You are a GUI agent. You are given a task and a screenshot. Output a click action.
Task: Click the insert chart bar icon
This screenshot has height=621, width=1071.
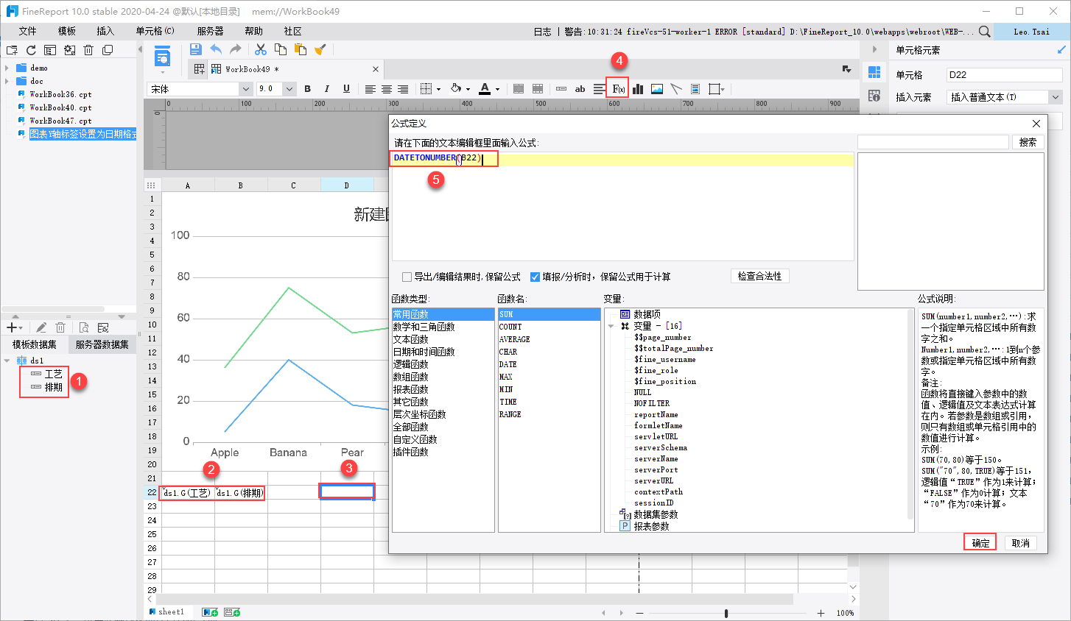638,89
